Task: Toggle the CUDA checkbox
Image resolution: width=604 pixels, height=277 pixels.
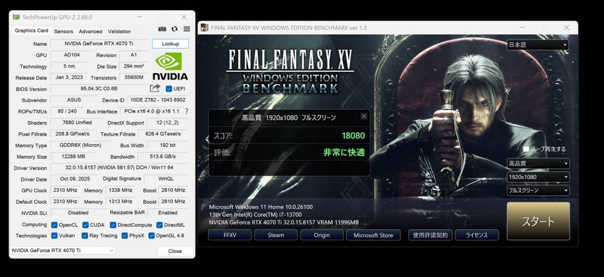Action: click(86, 225)
